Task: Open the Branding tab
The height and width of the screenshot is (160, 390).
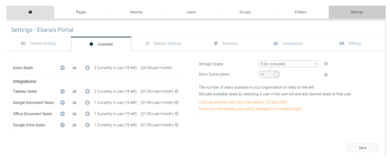Action: tap(226, 43)
